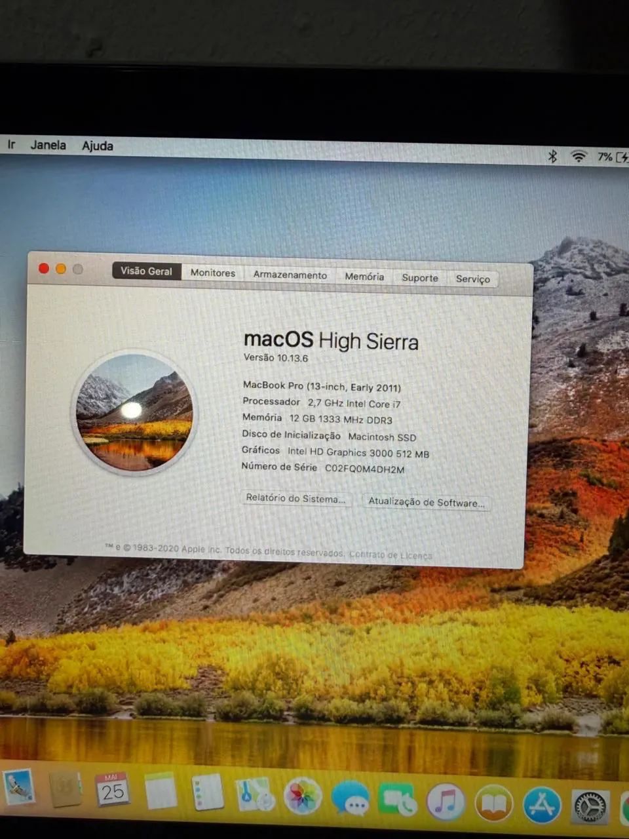Click the 7% battery indicator
The width and height of the screenshot is (629, 839).
coord(612,157)
